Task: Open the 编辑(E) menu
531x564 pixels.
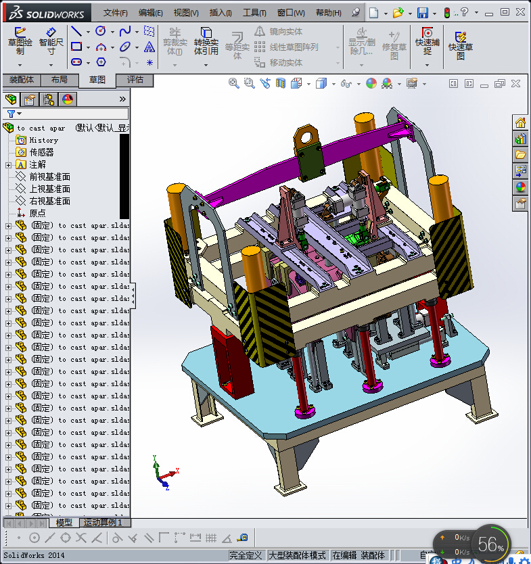Action: point(150,13)
